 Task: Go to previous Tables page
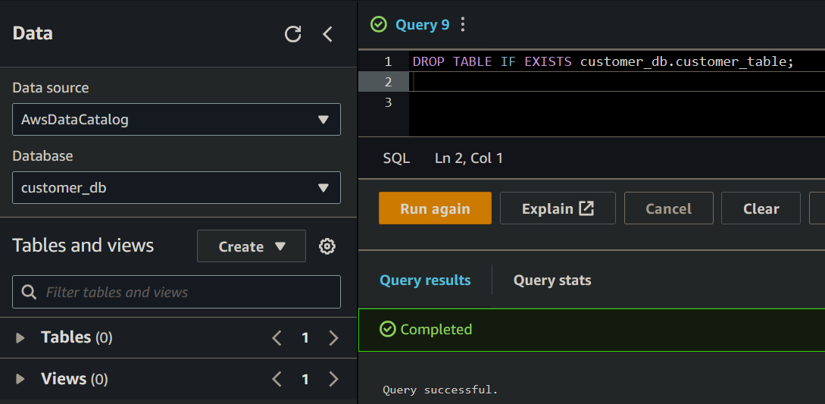pyautogui.click(x=277, y=338)
